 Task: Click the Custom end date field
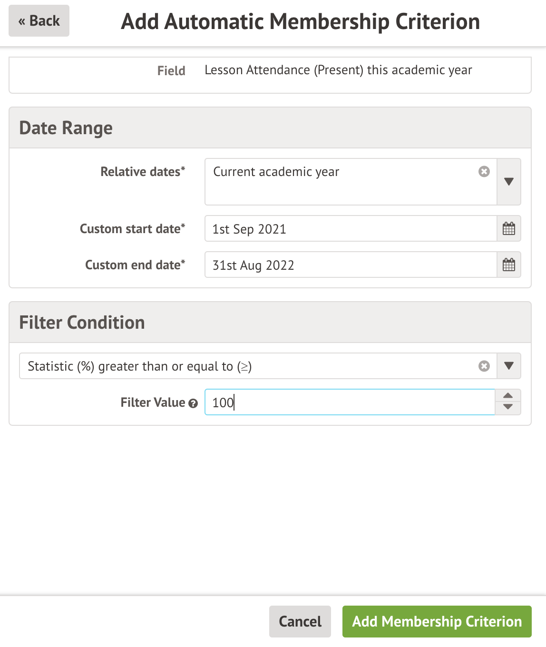(x=350, y=265)
